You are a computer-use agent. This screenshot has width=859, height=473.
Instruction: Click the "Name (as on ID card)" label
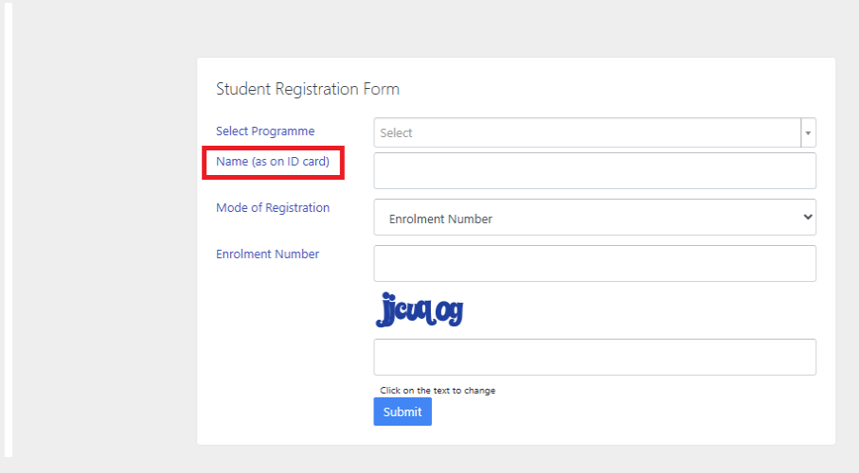[273, 162]
